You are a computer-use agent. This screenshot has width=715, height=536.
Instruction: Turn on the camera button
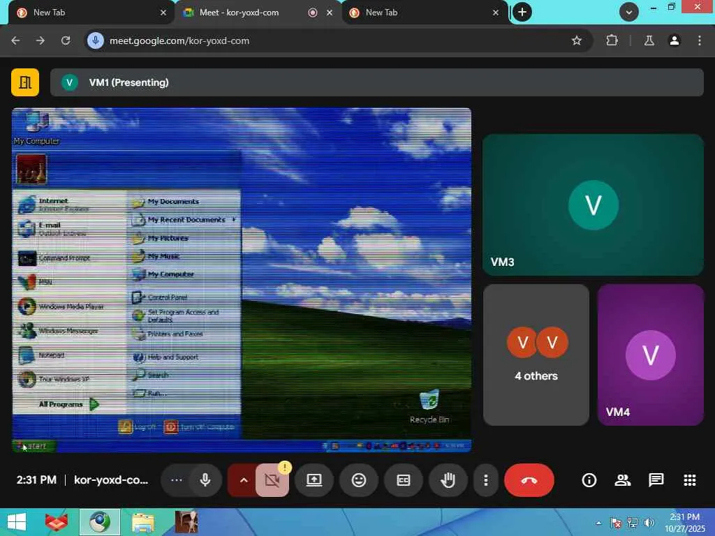(272, 480)
